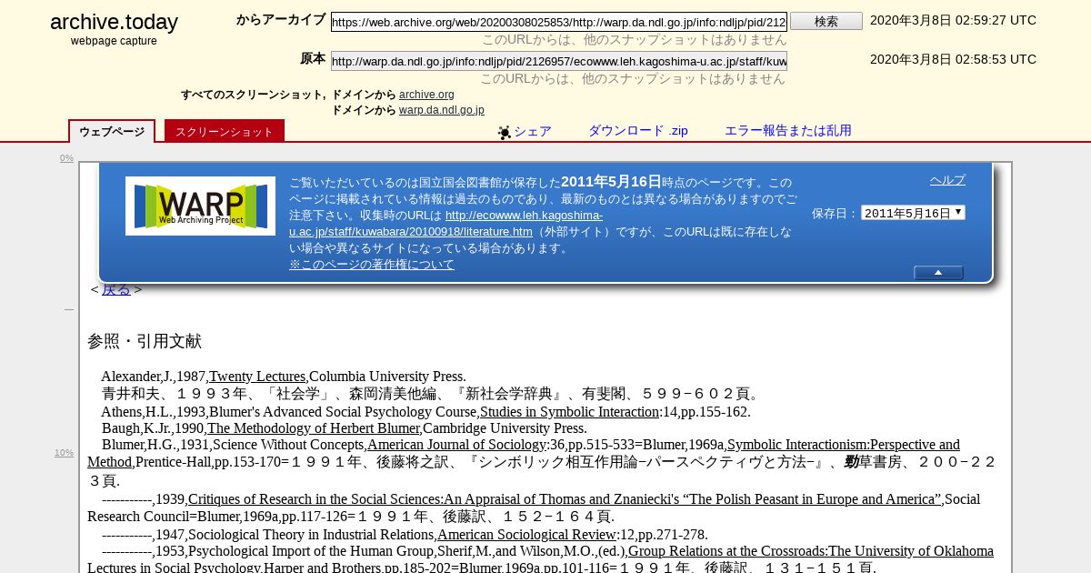Image resolution: width=1091 pixels, height=573 pixels.
Task: Click the 戻る back link
Action: coord(116,290)
